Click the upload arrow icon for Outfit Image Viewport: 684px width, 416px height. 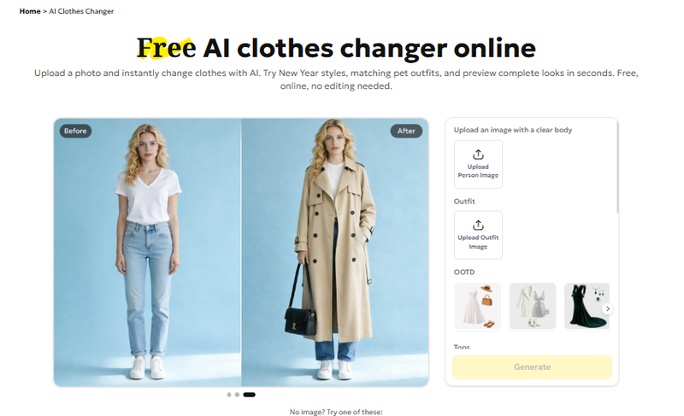click(478, 226)
